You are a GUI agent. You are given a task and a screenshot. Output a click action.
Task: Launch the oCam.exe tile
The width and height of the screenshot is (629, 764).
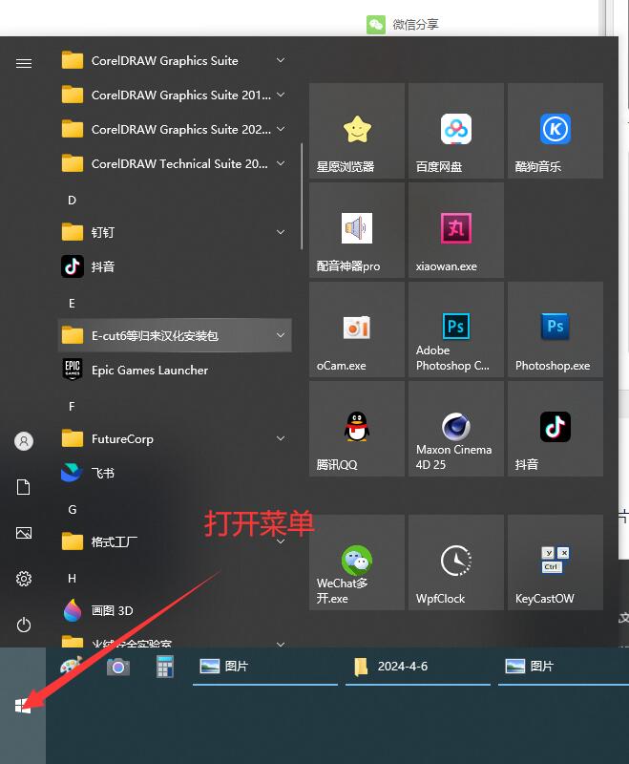[357, 329]
